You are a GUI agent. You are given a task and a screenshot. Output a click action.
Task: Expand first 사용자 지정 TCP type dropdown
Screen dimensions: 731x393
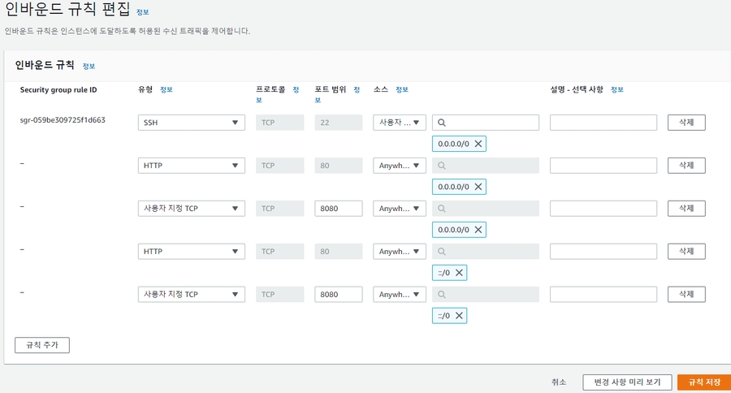coord(191,209)
